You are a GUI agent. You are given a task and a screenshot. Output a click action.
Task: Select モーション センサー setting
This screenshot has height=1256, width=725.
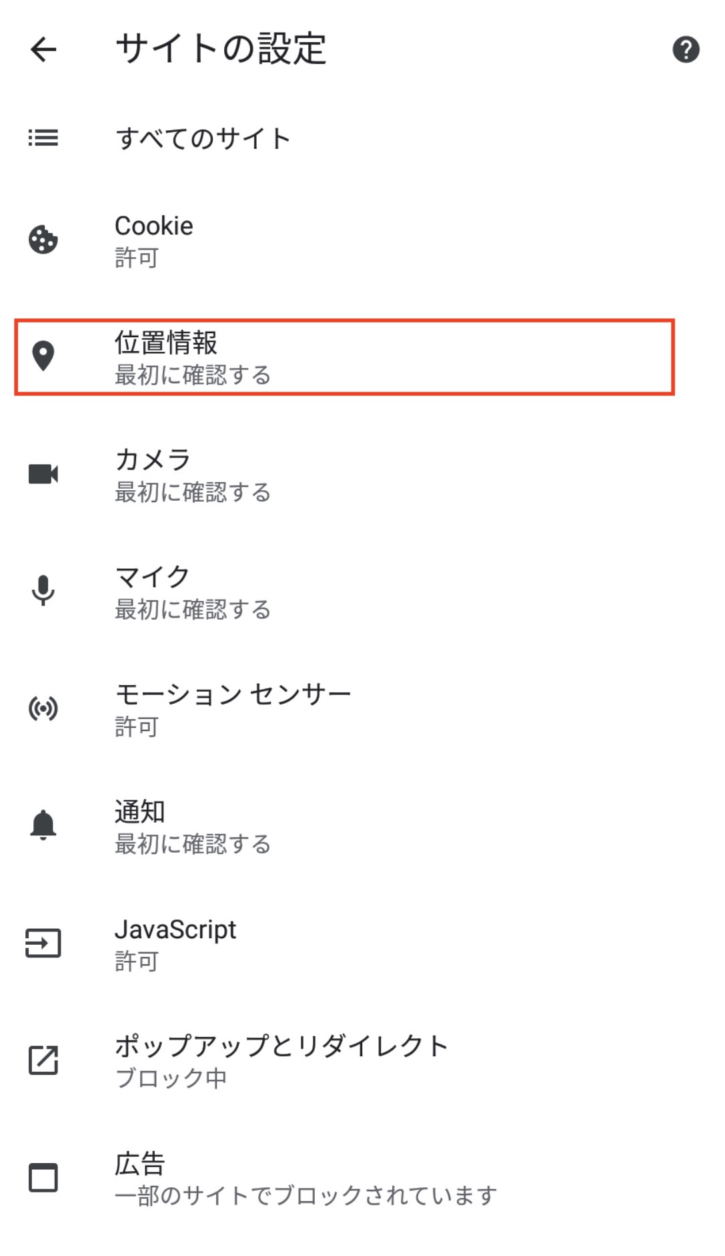pos(233,709)
